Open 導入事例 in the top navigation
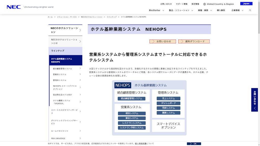 [x=221, y=10]
